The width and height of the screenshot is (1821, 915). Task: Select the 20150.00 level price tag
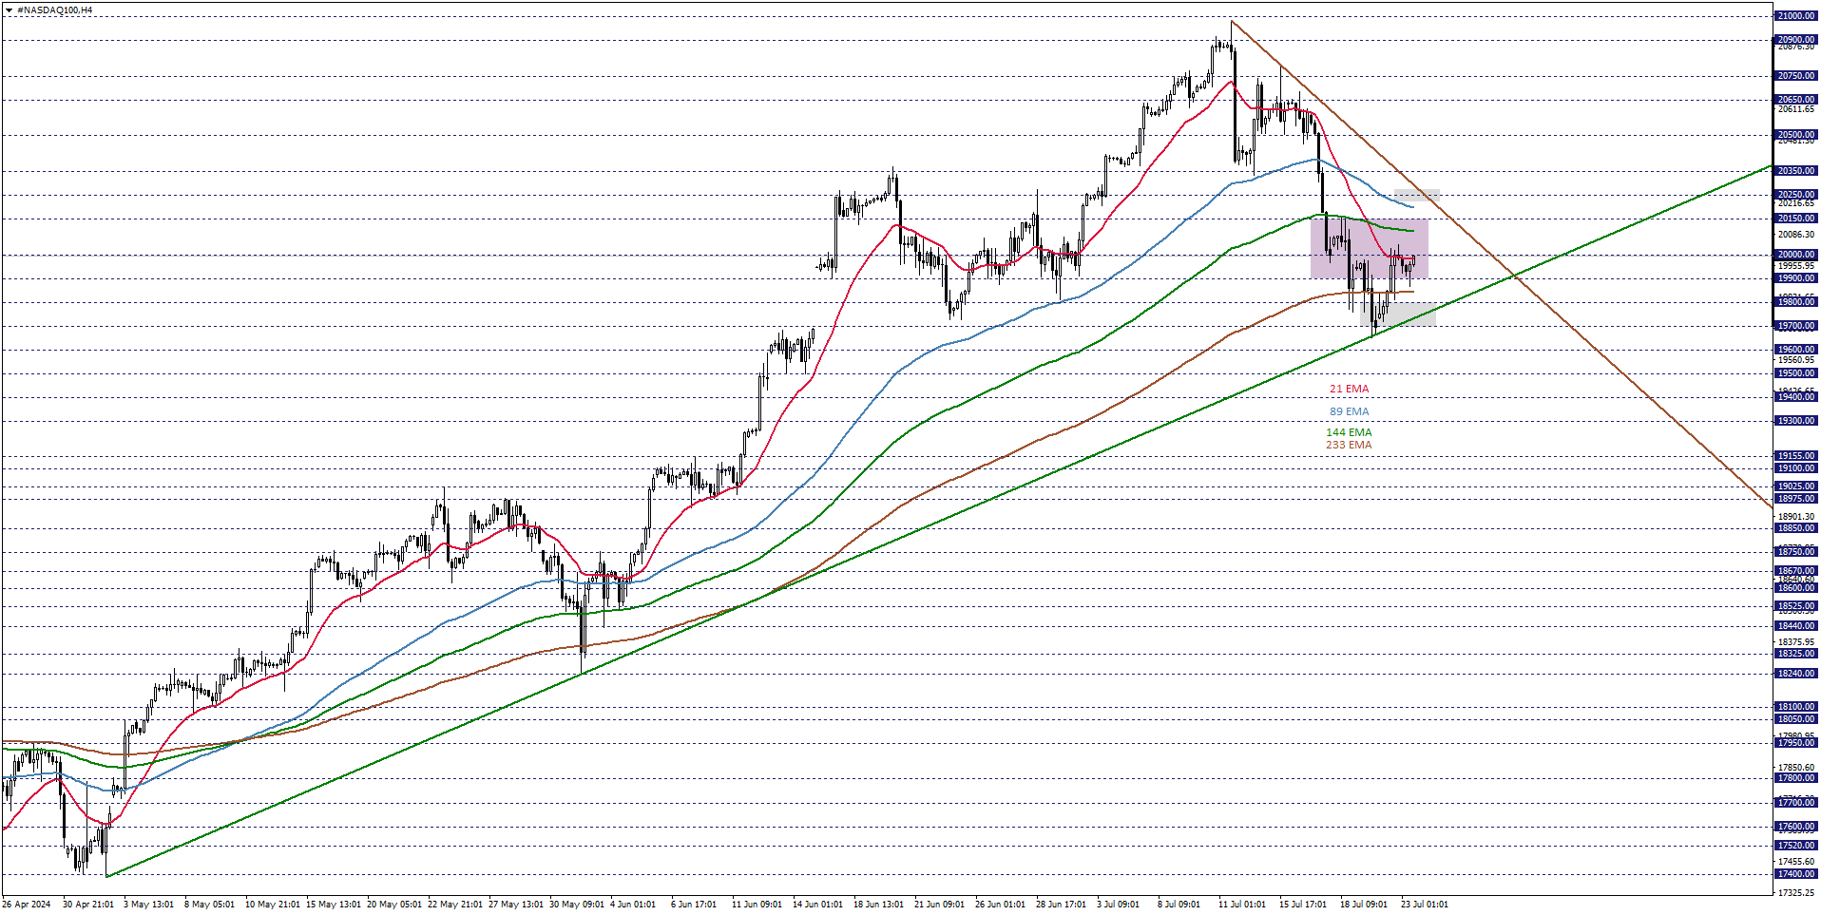1795,219
